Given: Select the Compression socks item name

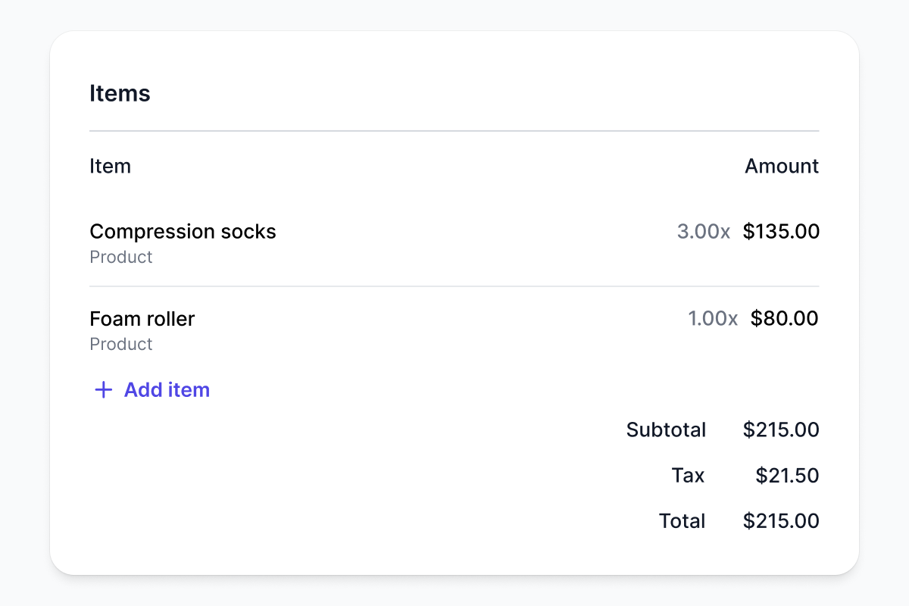Looking at the screenshot, I should tap(183, 231).
